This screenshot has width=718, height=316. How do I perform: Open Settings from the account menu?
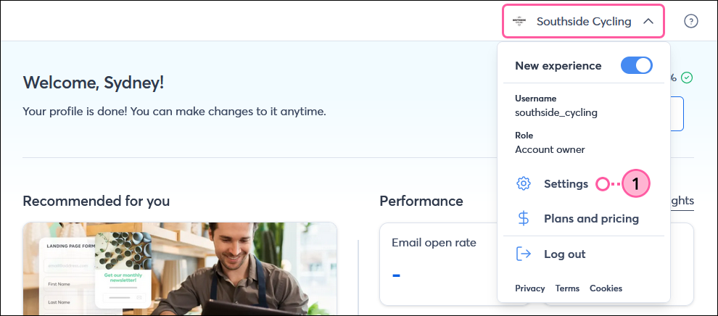click(566, 184)
